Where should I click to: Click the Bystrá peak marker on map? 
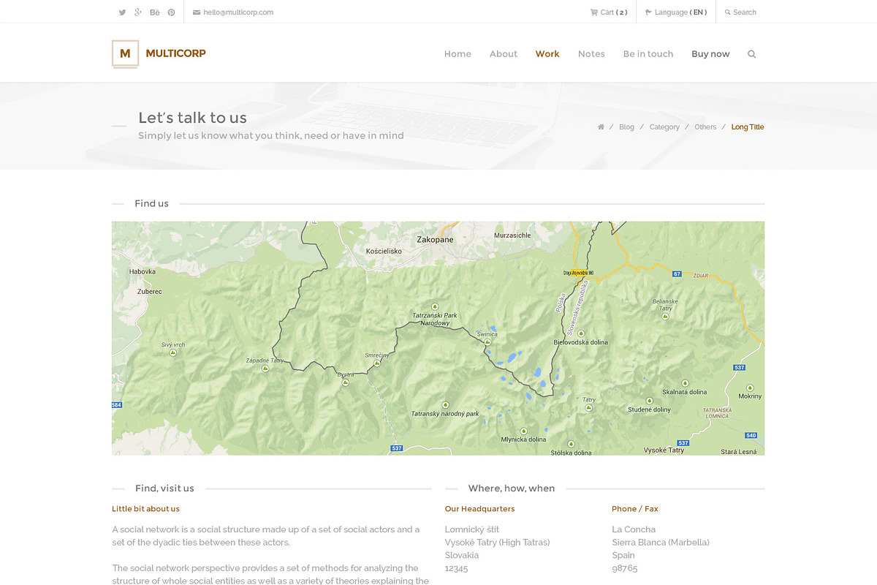(346, 382)
